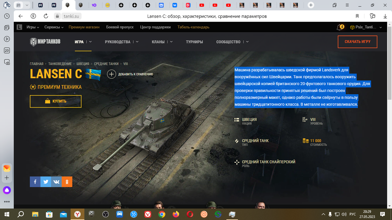Screen dimensions: 392x220
Task: Click the СКАЧАТЬ ИГРУ button
Action: (357, 42)
